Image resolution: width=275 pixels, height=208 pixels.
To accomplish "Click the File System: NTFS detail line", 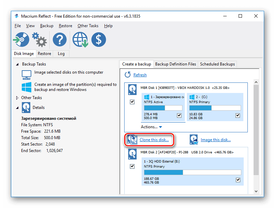I will pyautogui.click(x=37, y=125).
